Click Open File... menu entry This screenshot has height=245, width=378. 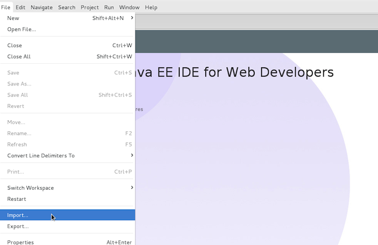click(x=67, y=30)
